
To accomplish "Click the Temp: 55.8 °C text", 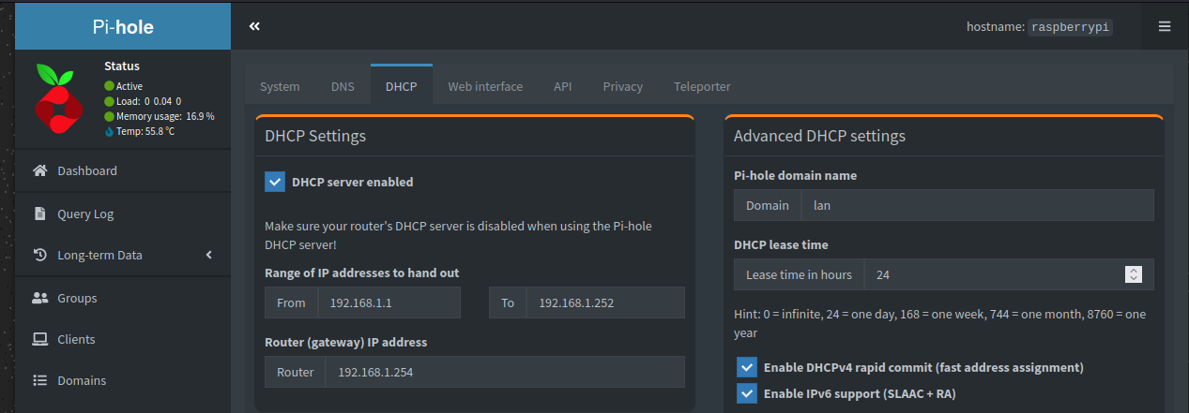I will pos(145,131).
